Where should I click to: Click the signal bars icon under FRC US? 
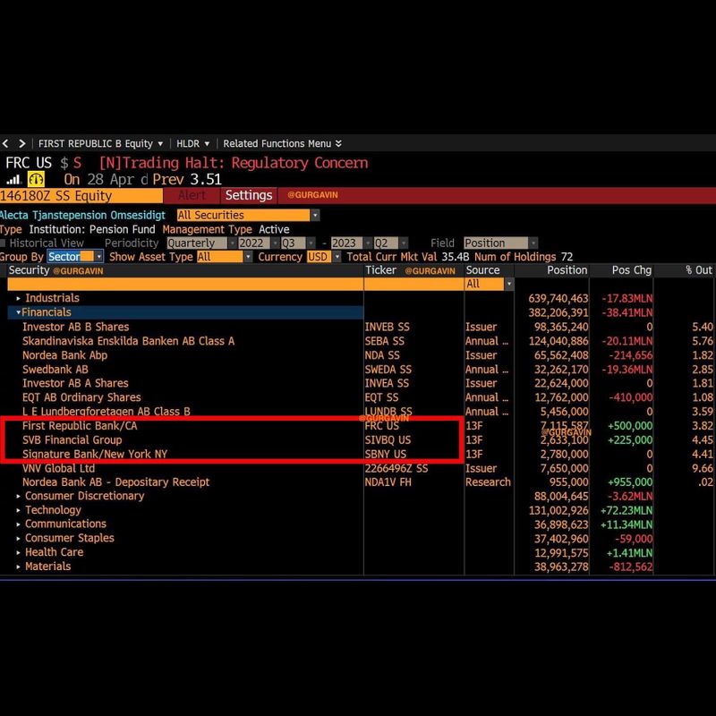(x=13, y=179)
